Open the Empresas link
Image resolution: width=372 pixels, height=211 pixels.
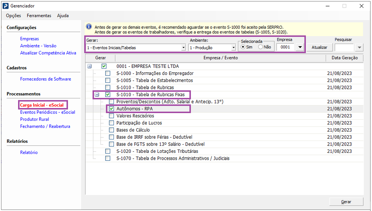click(29, 39)
